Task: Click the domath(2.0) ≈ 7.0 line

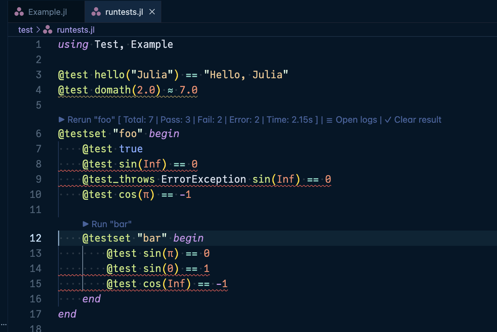Action: [128, 90]
